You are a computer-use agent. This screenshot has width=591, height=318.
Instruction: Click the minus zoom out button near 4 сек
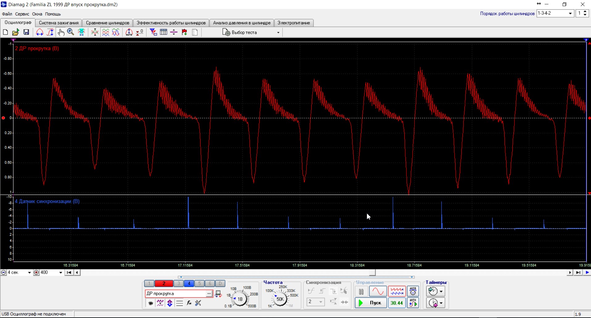coord(3,272)
